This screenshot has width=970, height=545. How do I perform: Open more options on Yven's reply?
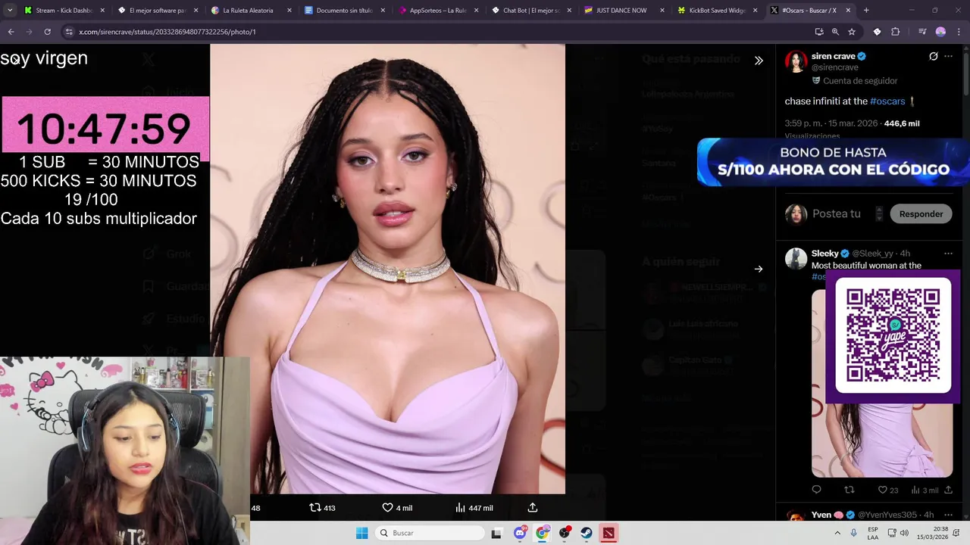tap(949, 515)
